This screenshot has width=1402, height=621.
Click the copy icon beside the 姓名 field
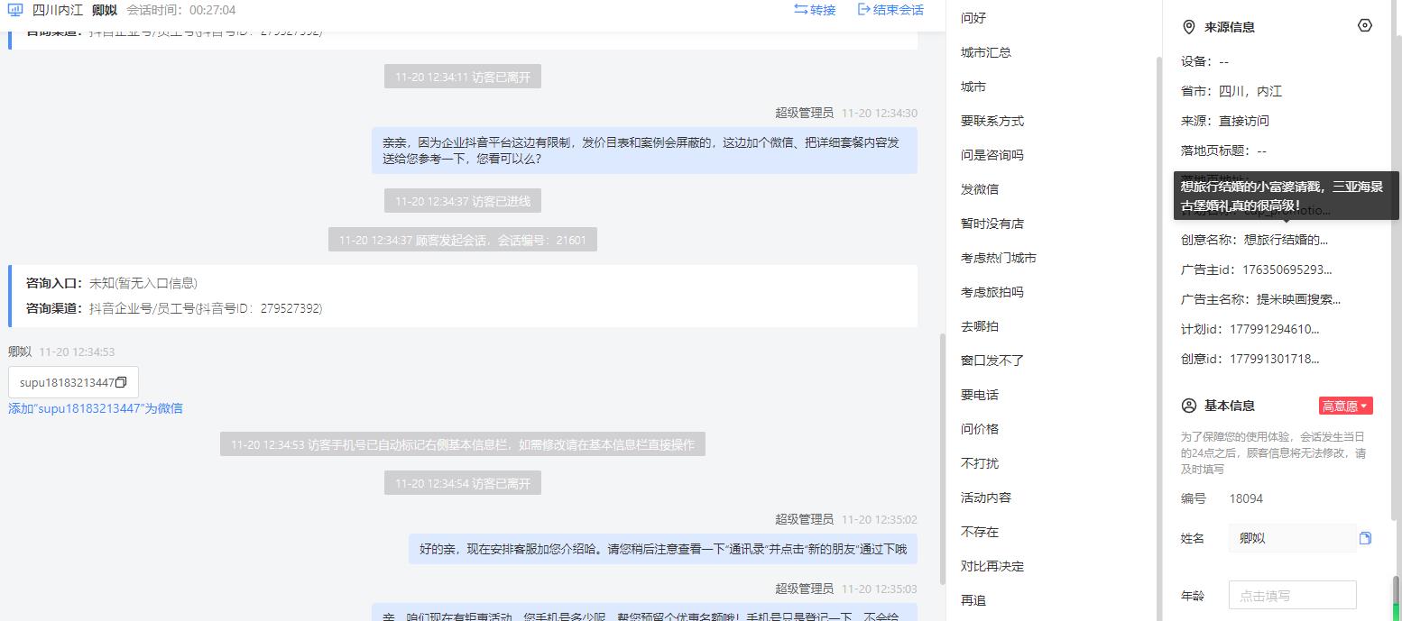pos(1365,538)
